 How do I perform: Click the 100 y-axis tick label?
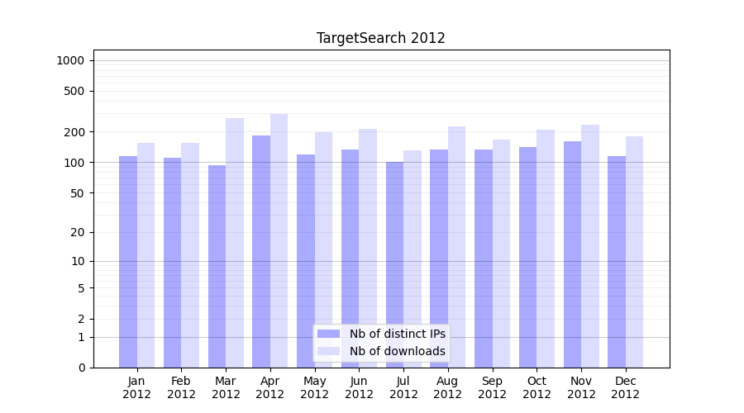[x=74, y=163]
